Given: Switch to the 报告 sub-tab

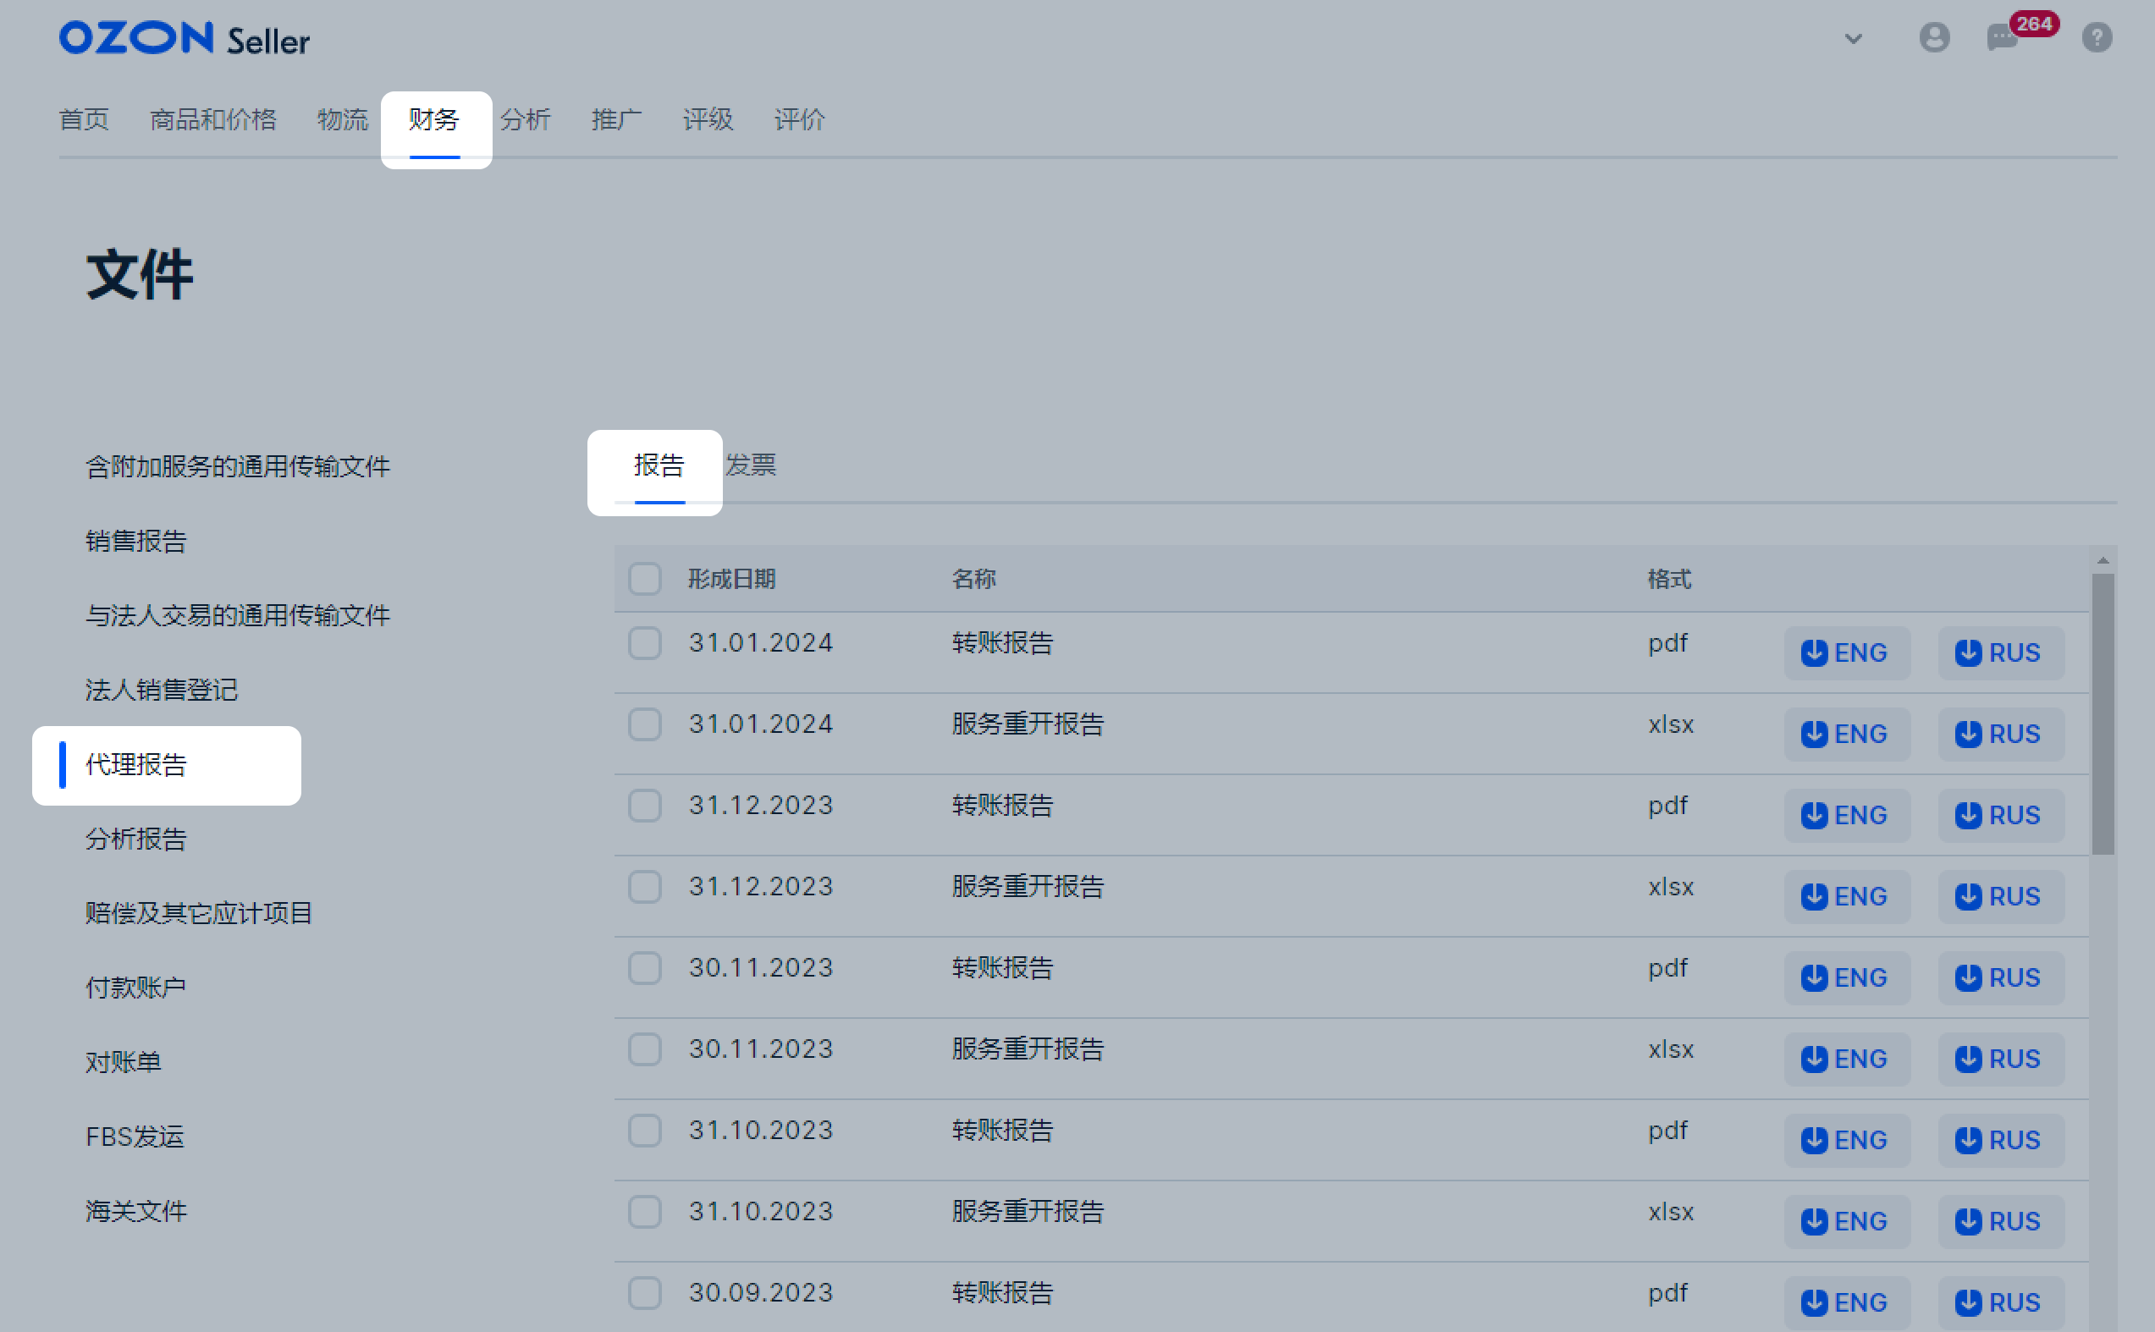Looking at the screenshot, I should click(x=659, y=465).
